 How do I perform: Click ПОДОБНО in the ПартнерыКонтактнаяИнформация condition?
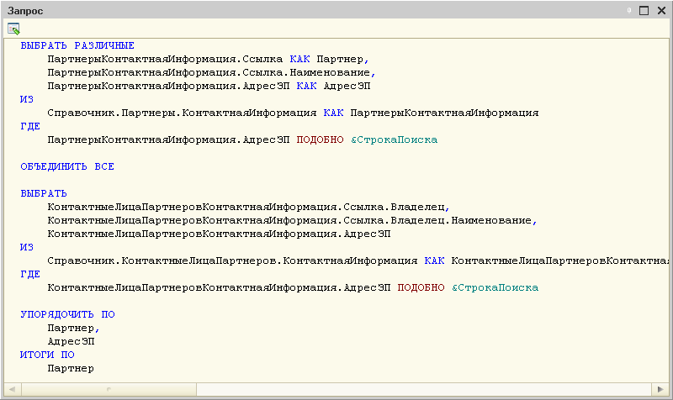click(x=321, y=139)
